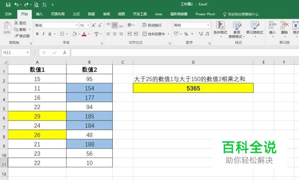Save the workbook with the Save icon
Screen dimensions: 299x180
click(8, 5)
